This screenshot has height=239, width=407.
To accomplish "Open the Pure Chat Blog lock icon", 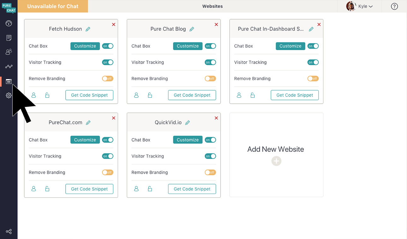I will [150, 95].
